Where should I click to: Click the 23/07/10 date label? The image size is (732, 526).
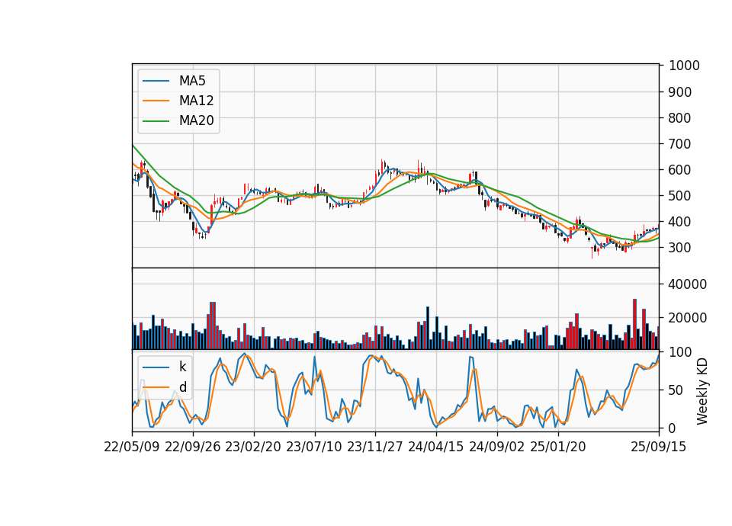point(313,447)
